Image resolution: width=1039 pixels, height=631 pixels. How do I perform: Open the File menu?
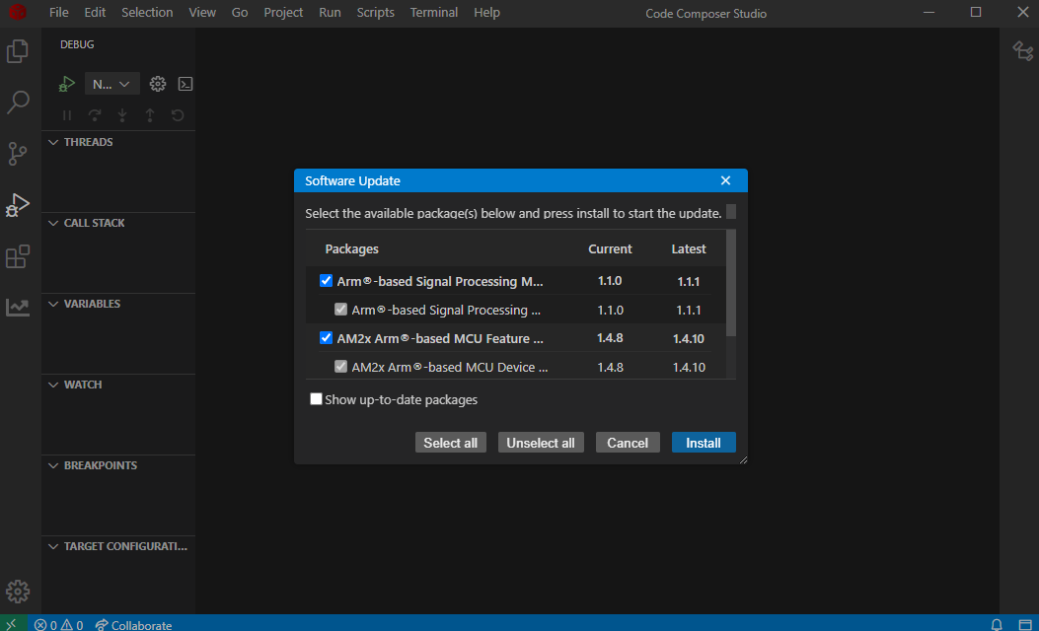(59, 12)
